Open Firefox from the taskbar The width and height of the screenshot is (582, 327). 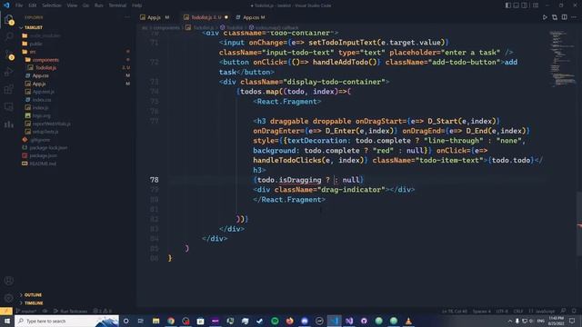point(289,321)
